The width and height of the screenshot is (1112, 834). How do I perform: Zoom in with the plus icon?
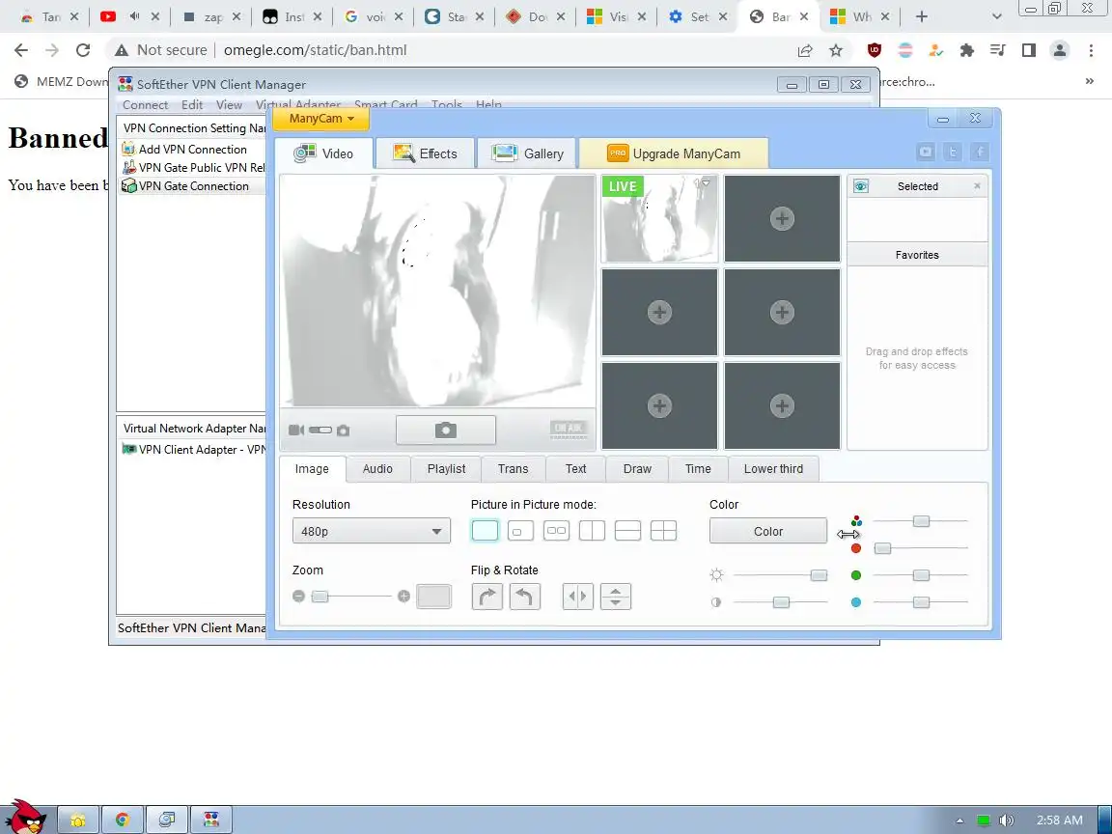tap(403, 597)
